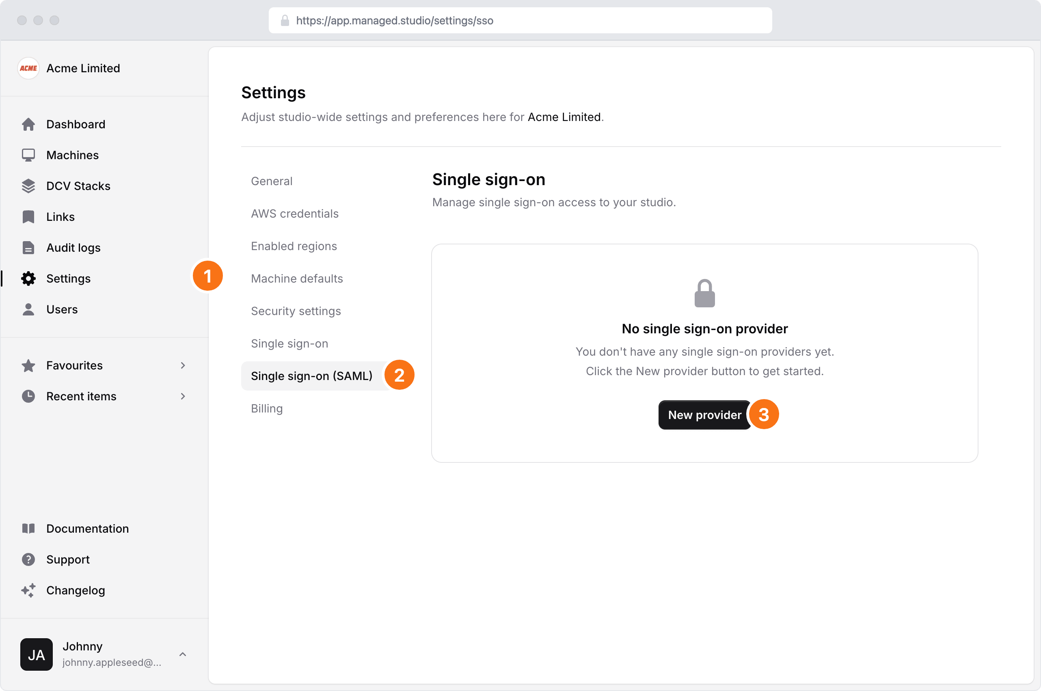
Task: Open Dashboard via the house icon
Action: 28,124
